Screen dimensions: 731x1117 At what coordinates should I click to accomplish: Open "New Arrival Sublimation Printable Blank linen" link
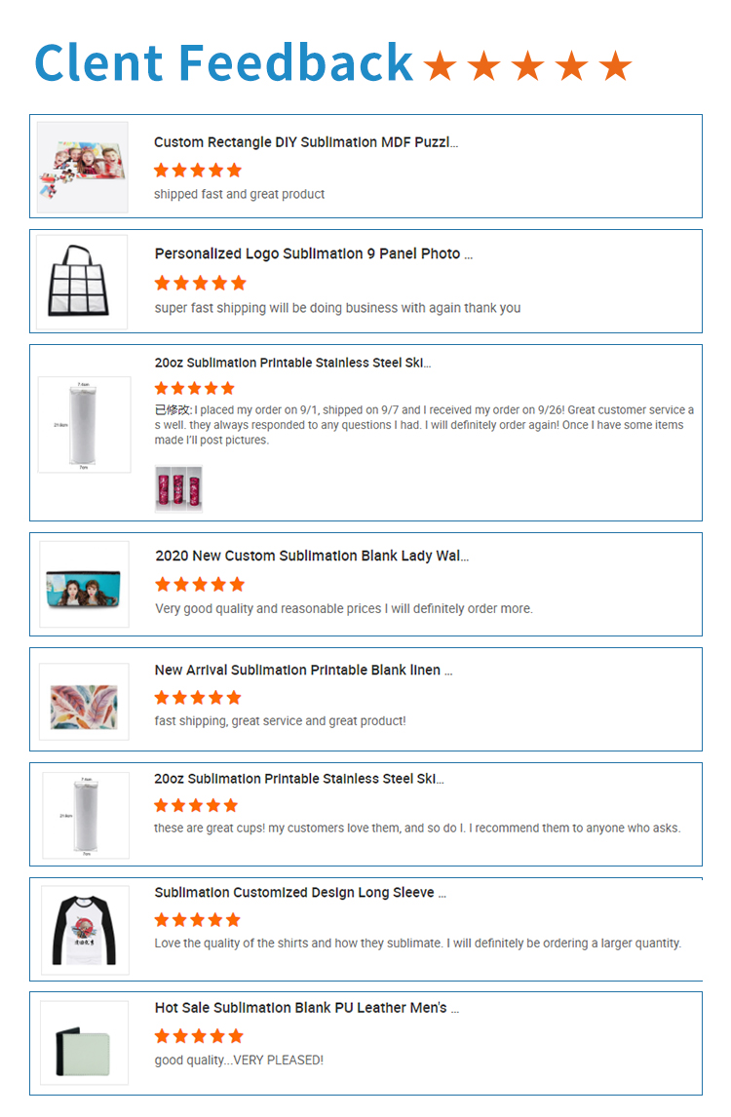click(x=303, y=671)
